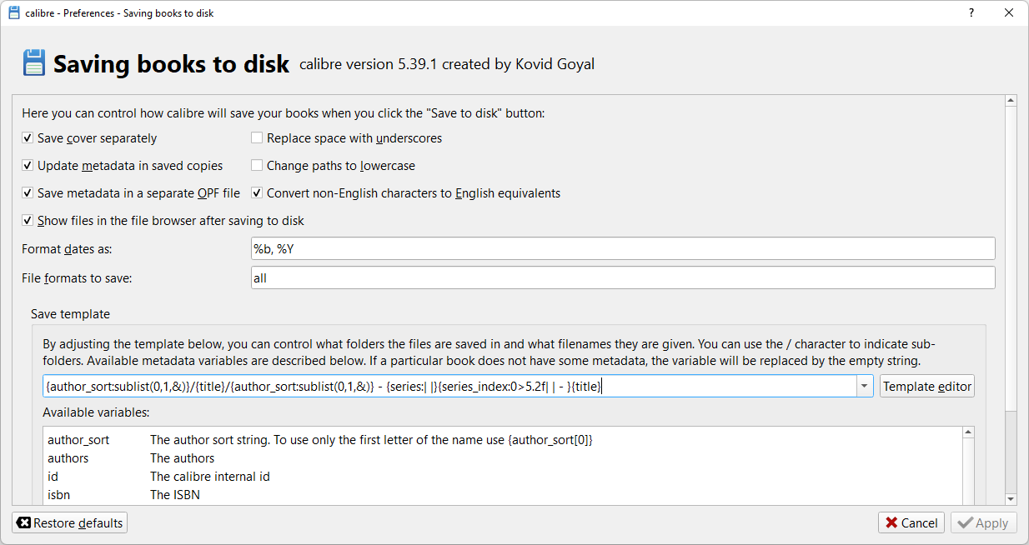Click the floppy disk icon beside the heading
Viewport: 1029px width, 545px height.
pyautogui.click(x=33, y=63)
